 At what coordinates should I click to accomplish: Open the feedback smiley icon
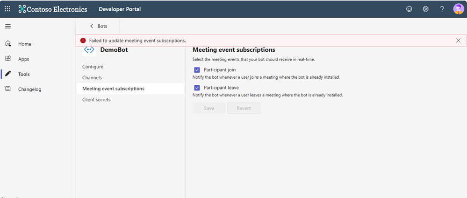(x=409, y=9)
